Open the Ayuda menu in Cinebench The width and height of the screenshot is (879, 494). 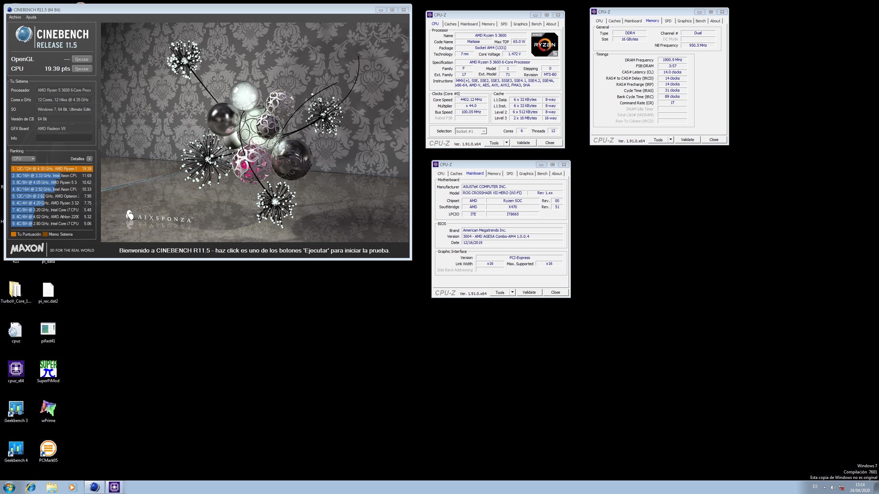click(x=31, y=17)
